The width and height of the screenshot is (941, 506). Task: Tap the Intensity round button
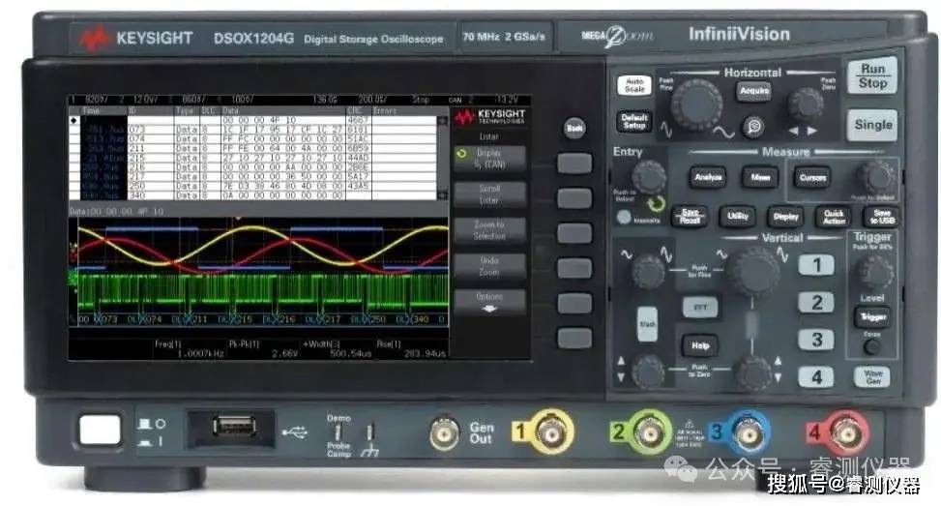coord(624,218)
